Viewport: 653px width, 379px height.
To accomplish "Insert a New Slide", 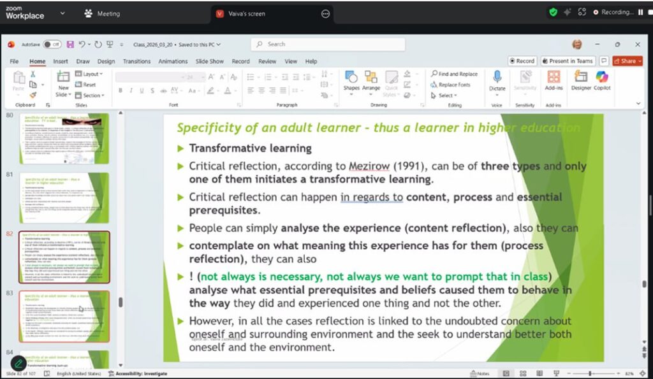I will pyautogui.click(x=63, y=84).
